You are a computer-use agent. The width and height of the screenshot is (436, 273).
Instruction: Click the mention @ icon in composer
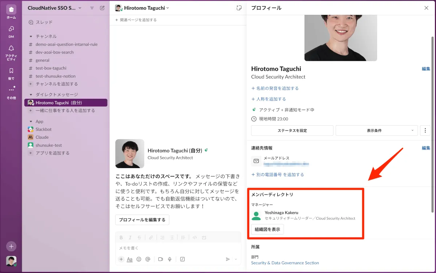148,259
